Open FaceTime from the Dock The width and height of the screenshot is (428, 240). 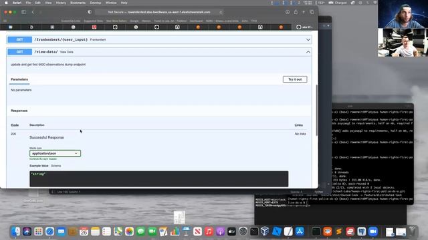coord(152,231)
